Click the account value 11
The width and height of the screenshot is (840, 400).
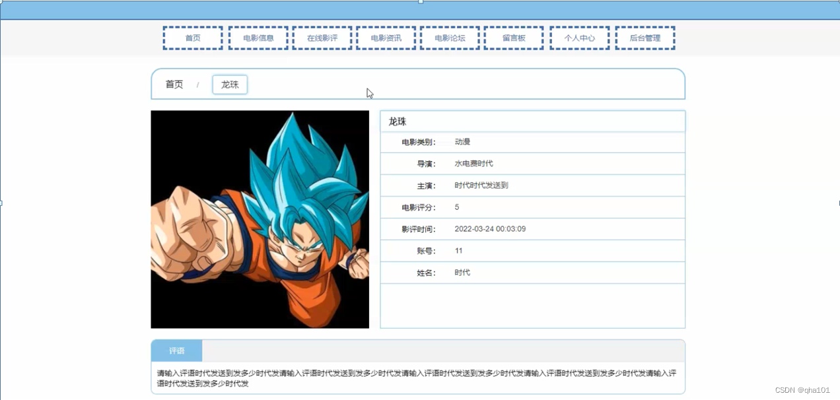point(459,251)
